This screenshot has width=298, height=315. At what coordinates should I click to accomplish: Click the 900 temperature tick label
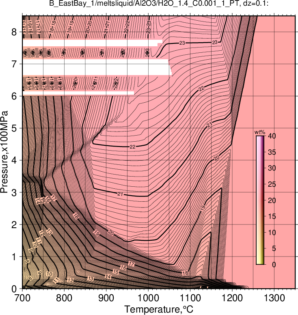[106, 298]
